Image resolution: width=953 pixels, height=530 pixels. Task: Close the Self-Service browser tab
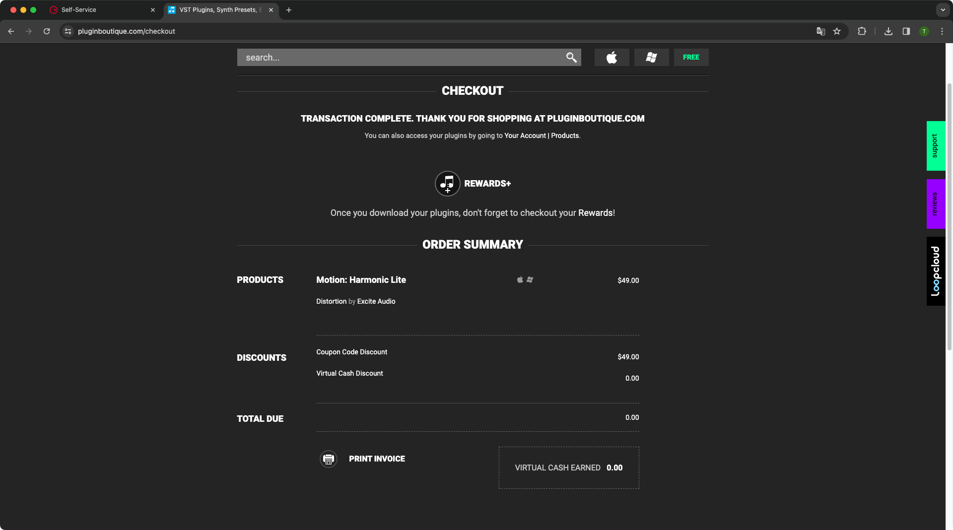(x=153, y=10)
